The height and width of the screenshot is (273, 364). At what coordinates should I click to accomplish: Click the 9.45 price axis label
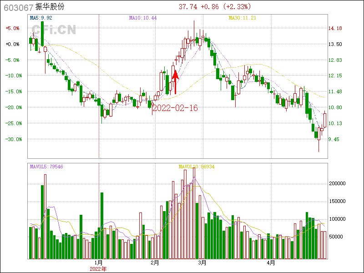tap(334, 139)
